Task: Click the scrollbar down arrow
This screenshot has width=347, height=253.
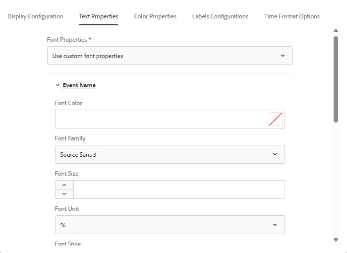Action: (x=336, y=240)
